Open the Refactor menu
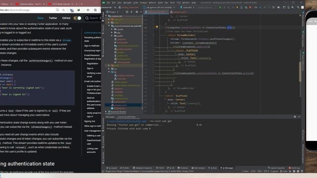This screenshot has width=317, height=178. tap(153, 2)
